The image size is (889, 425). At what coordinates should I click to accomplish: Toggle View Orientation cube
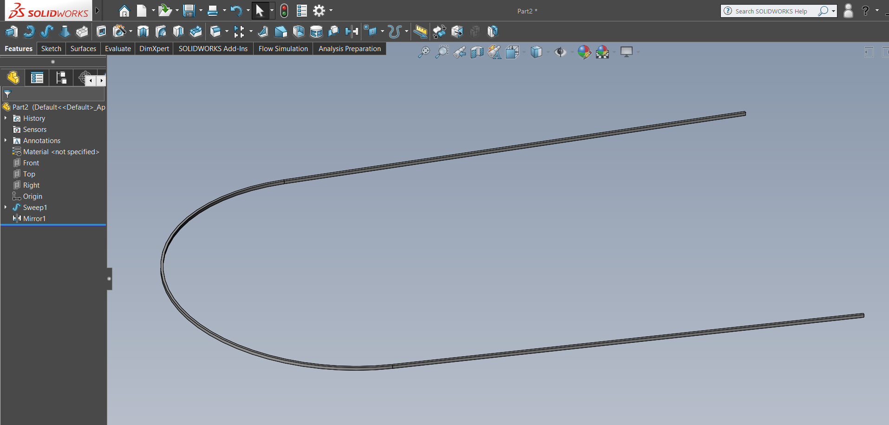point(512,52)
